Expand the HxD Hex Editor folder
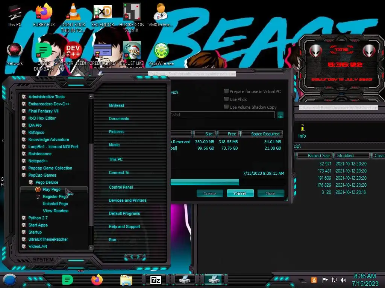385x288 pixels. pos(42,118)
